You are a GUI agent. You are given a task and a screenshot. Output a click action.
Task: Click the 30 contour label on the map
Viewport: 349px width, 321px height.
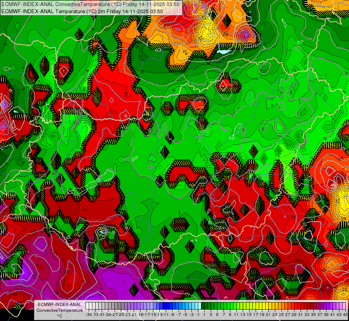126,95
